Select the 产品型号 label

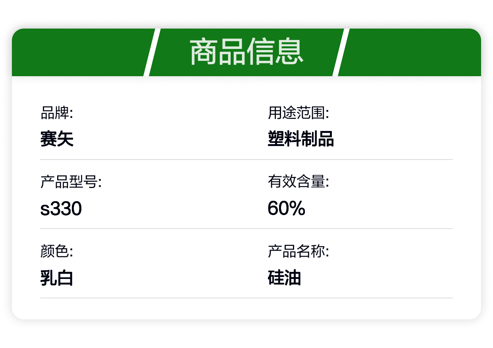point(71,183)
